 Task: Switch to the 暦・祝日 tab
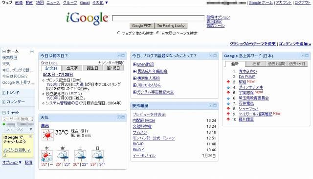click(x=113, y=68)
